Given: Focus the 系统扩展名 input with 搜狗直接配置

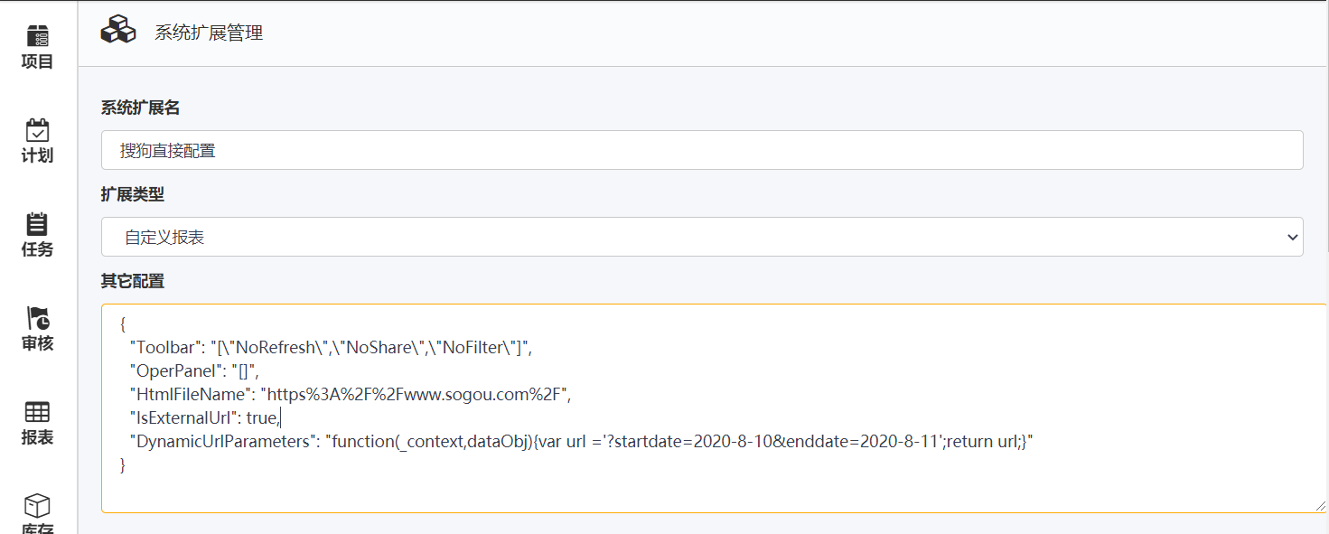Looking at the screenshot, I should pyautogui.click(x=701, y=150).
